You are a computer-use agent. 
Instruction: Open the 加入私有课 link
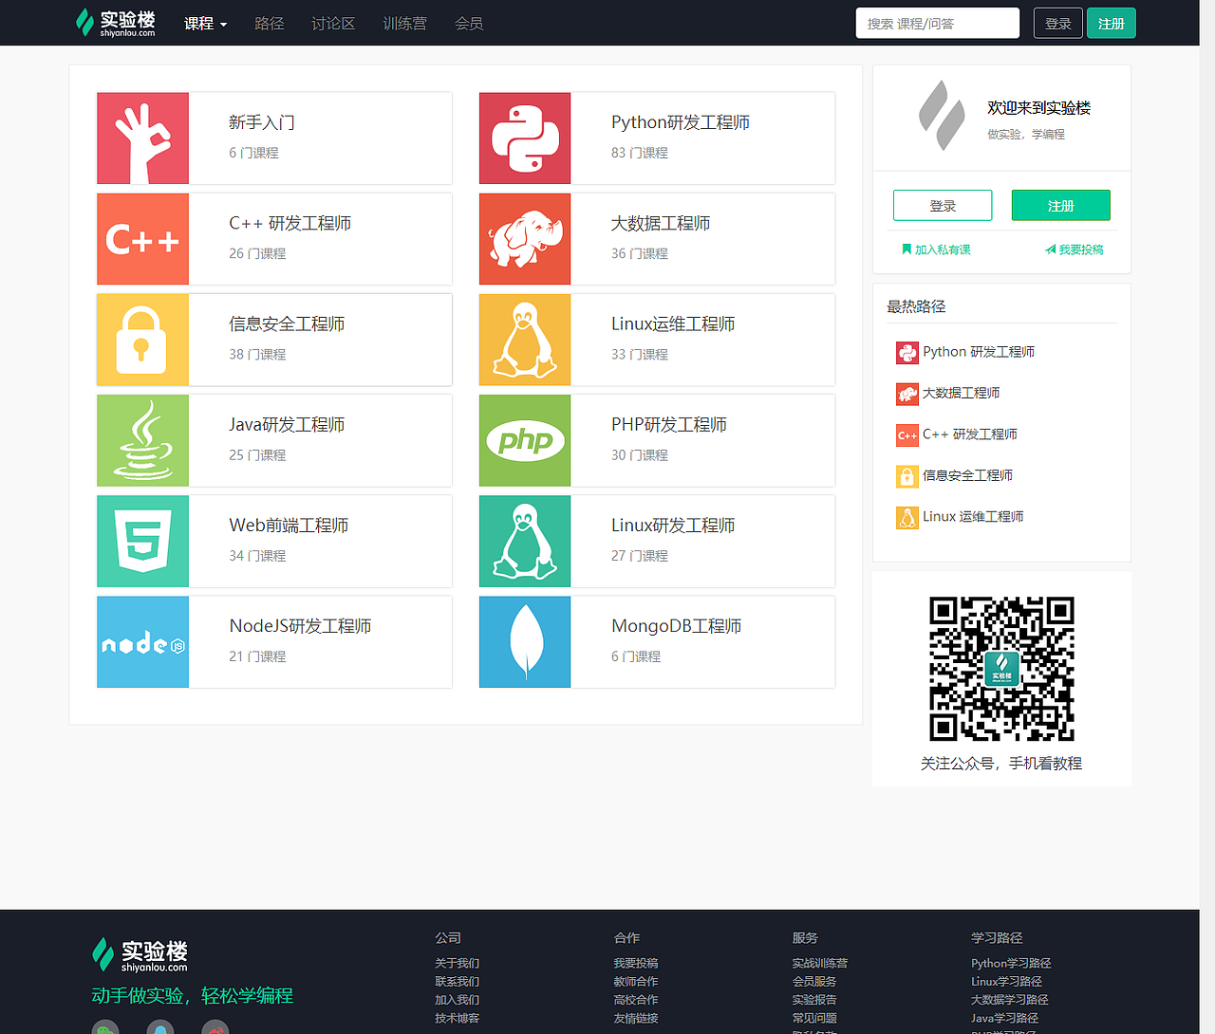coord(935,249)
